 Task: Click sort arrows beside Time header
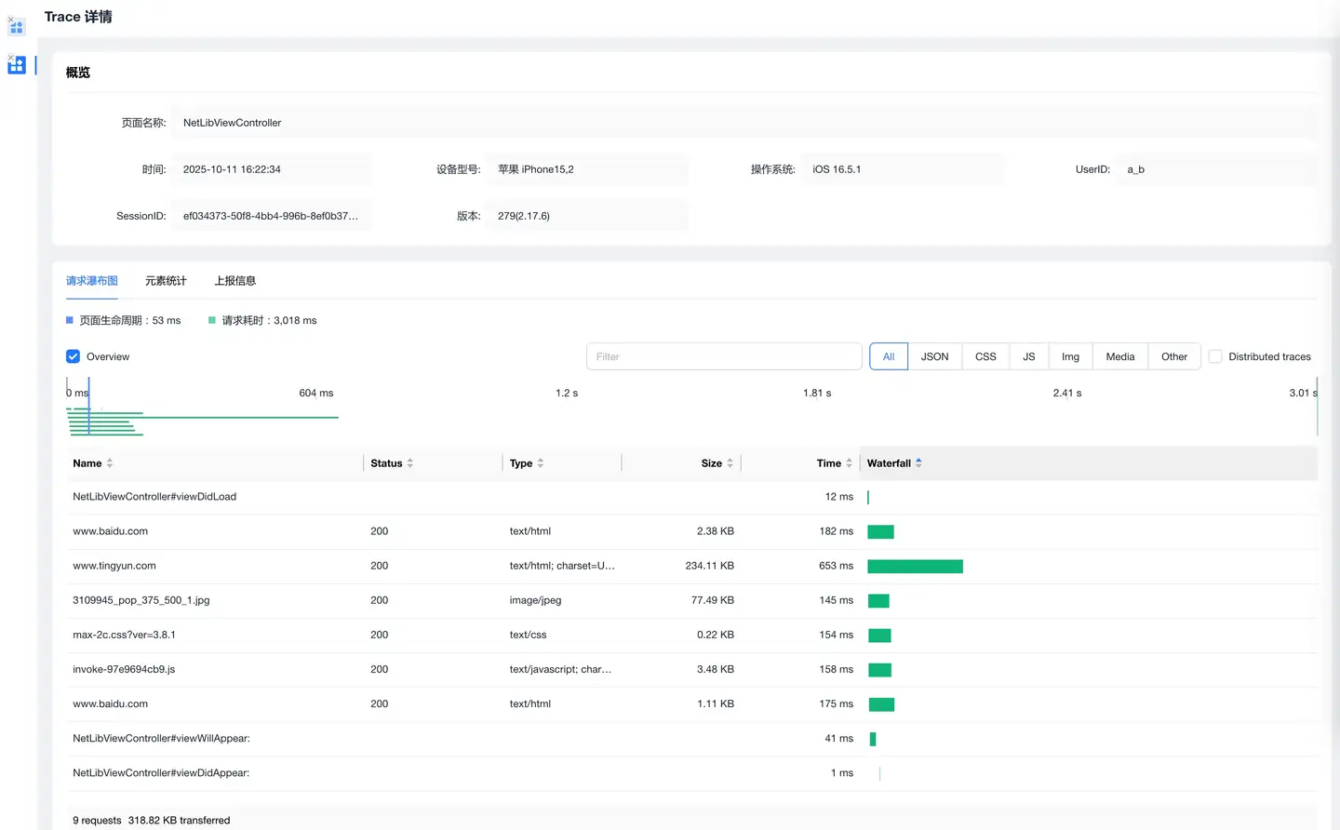coord(850,463)
